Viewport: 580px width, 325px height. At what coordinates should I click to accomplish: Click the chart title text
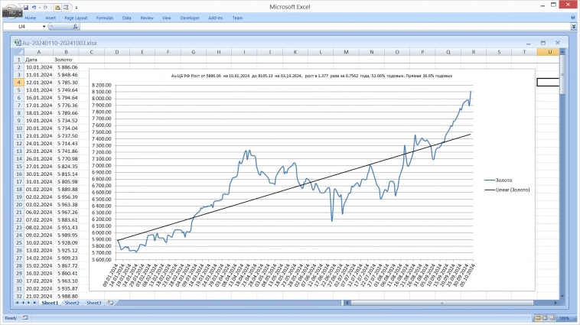pyautogui.click(x=311, y=76)
